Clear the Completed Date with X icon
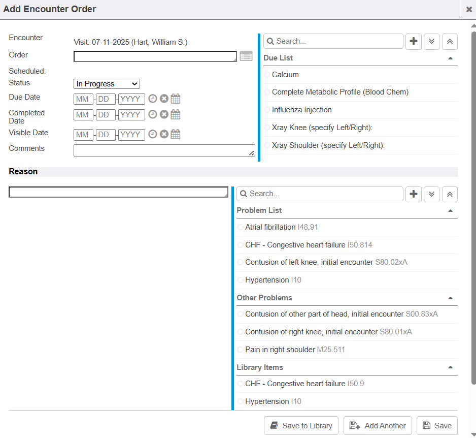 (x=164, y=114)
